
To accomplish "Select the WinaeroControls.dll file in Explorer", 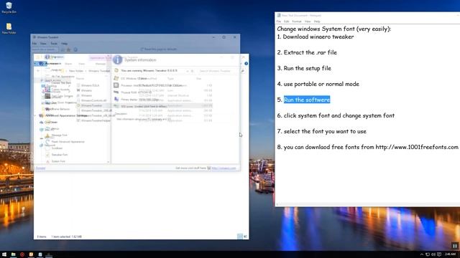I will (93, 100).
